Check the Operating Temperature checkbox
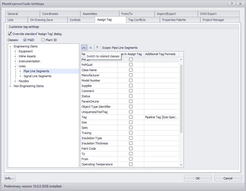Image resolution: width=246 pixels, height=191 pixels. coord(131,164)
